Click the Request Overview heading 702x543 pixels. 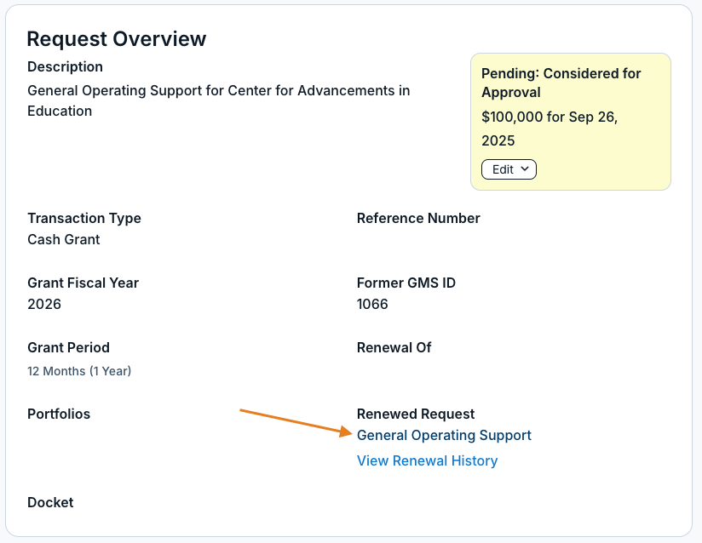pos(117,39)
